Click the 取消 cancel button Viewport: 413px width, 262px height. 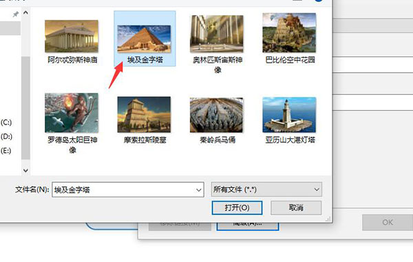pos(296,208)
